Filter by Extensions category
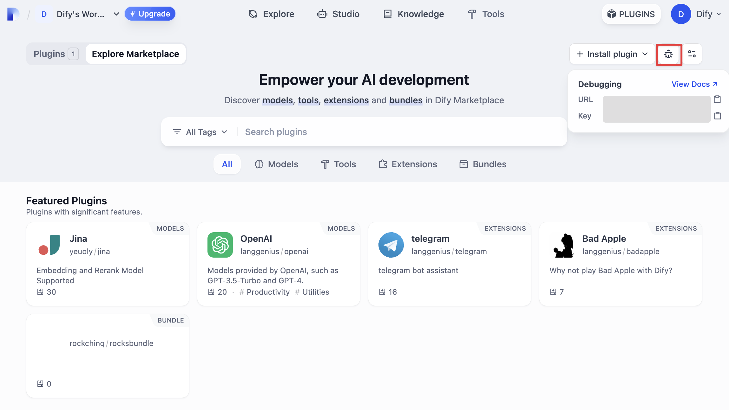 tap(408, 164)
